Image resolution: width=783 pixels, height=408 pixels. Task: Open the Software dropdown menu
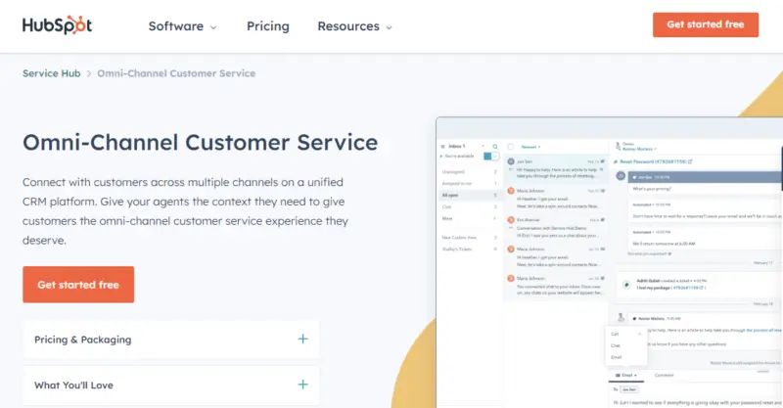pyautogui.click(x=182, y=26)
